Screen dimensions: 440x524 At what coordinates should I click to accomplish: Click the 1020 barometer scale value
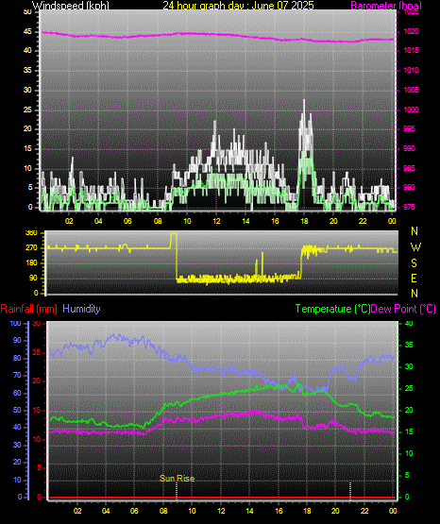click(412, 31)
